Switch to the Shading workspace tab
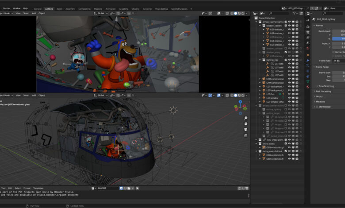Screen dimensions: 345x208 [x=135, y=9]
